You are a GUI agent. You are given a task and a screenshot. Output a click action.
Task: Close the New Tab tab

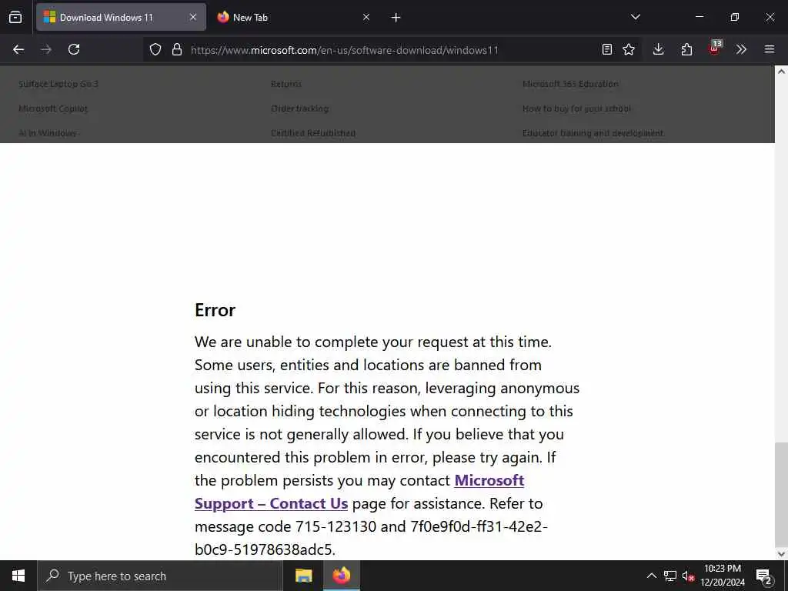pos(366,17)
